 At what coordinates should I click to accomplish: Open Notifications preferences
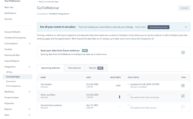tap(10, 13)
